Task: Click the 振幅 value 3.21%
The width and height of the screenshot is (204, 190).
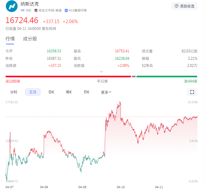Action: 193,59
